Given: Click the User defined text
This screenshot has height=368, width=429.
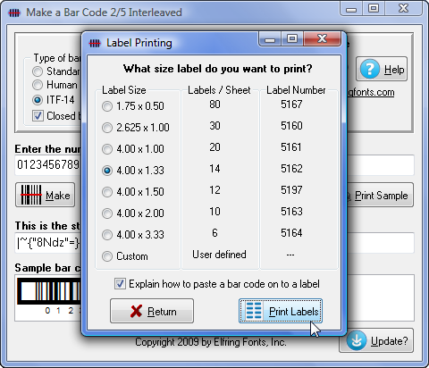Looking at the screenshot, I should 219,255.
